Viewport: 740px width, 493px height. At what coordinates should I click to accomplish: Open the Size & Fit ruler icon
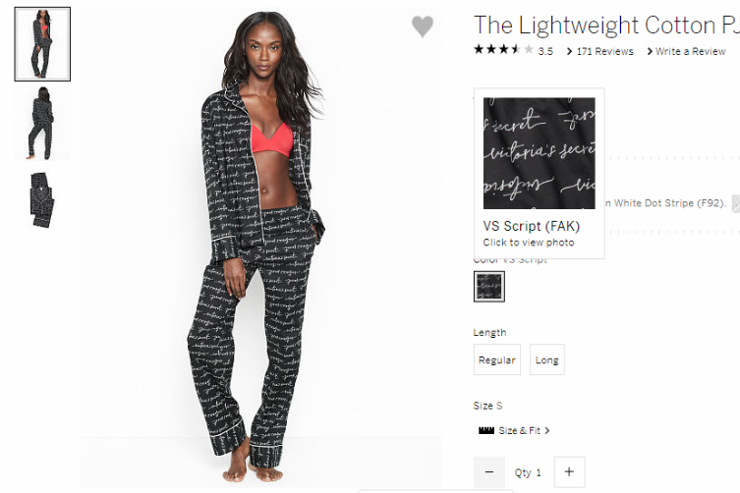(x=486, y=430)
